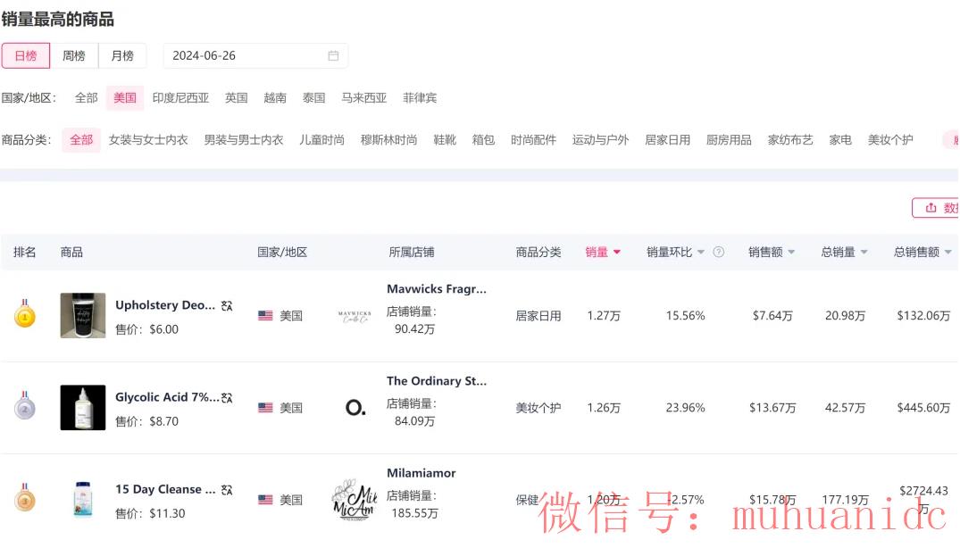Sort table by 总销量 column
Screen dimensions: 960x548
(x=844, y=252)
